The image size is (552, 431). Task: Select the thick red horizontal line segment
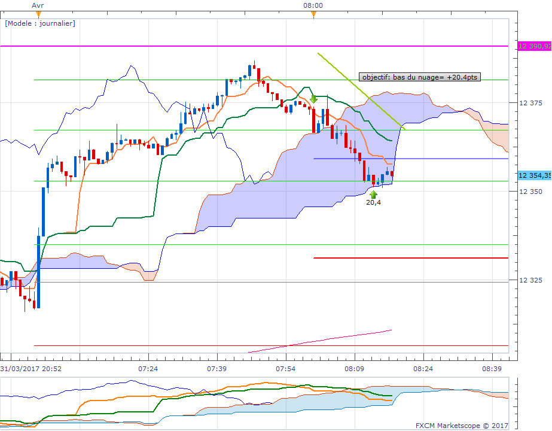(x=411, y=258)
